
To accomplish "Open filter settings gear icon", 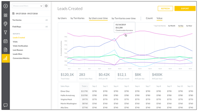I will click(46, 6).
